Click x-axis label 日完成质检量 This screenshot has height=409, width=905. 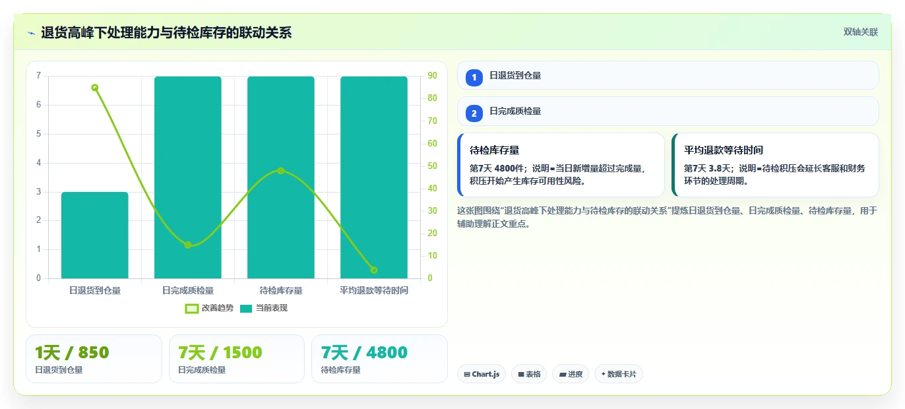(x=188, y=290)
